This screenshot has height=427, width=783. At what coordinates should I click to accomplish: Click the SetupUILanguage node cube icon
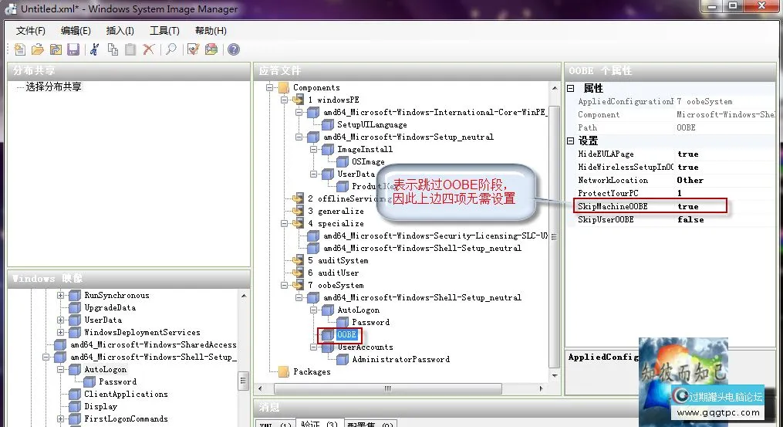pyautogui.click(x=328, y=124)
